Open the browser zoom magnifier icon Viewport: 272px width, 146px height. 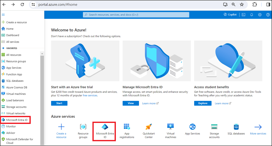tap(233, 5)
